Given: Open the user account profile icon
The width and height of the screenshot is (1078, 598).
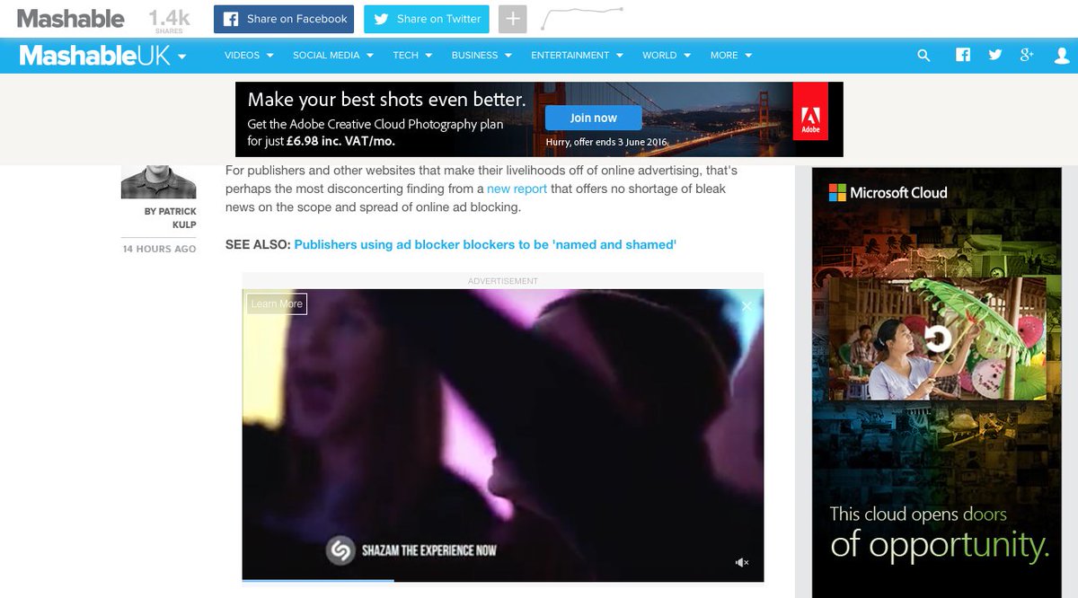Looking at the screenshot, I should (x=1062, y=56).
